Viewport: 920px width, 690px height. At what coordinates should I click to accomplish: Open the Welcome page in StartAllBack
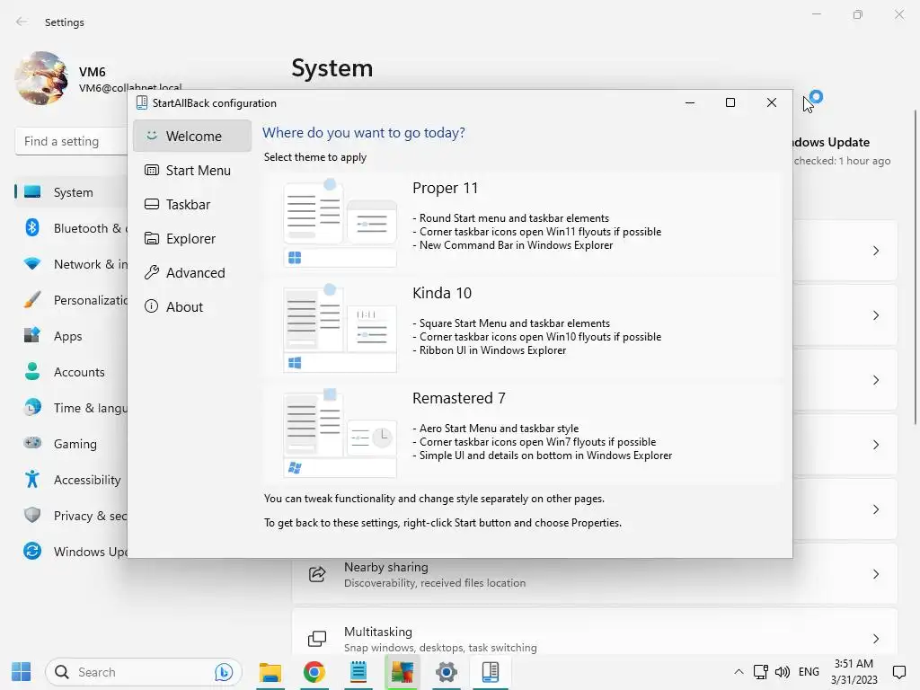pyautogui.click(x=192, y=137)
